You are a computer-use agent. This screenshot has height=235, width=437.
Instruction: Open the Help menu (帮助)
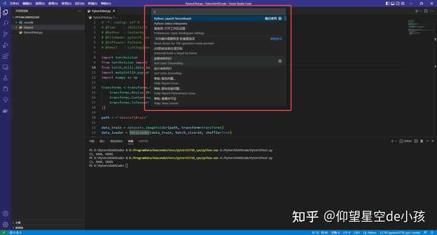[x=106, y=4]
